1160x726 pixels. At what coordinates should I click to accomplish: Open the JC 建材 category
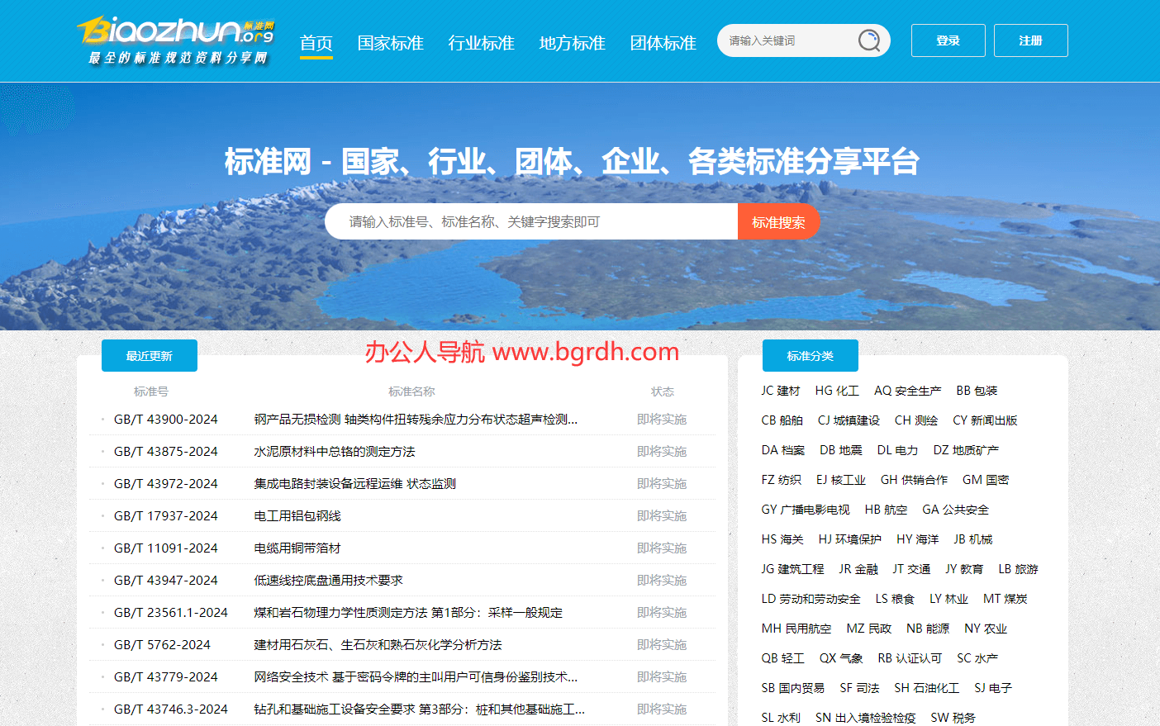pos(781,391)
